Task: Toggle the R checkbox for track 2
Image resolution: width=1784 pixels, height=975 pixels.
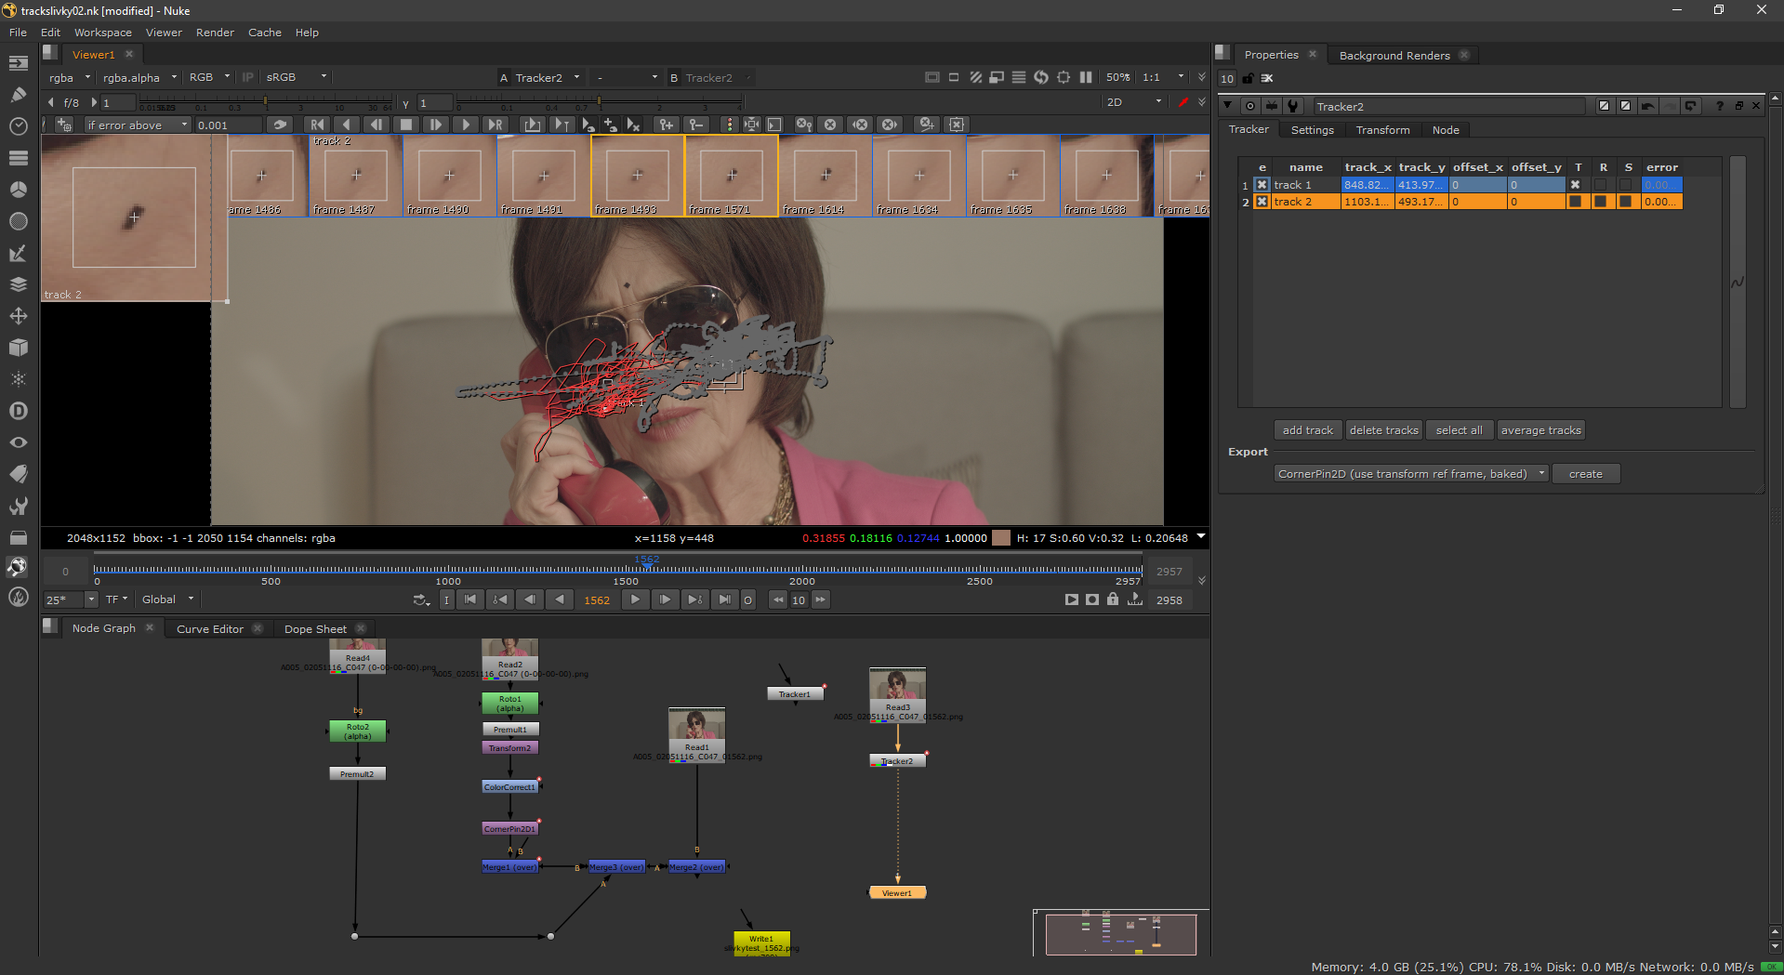Action: (1601, 202)
